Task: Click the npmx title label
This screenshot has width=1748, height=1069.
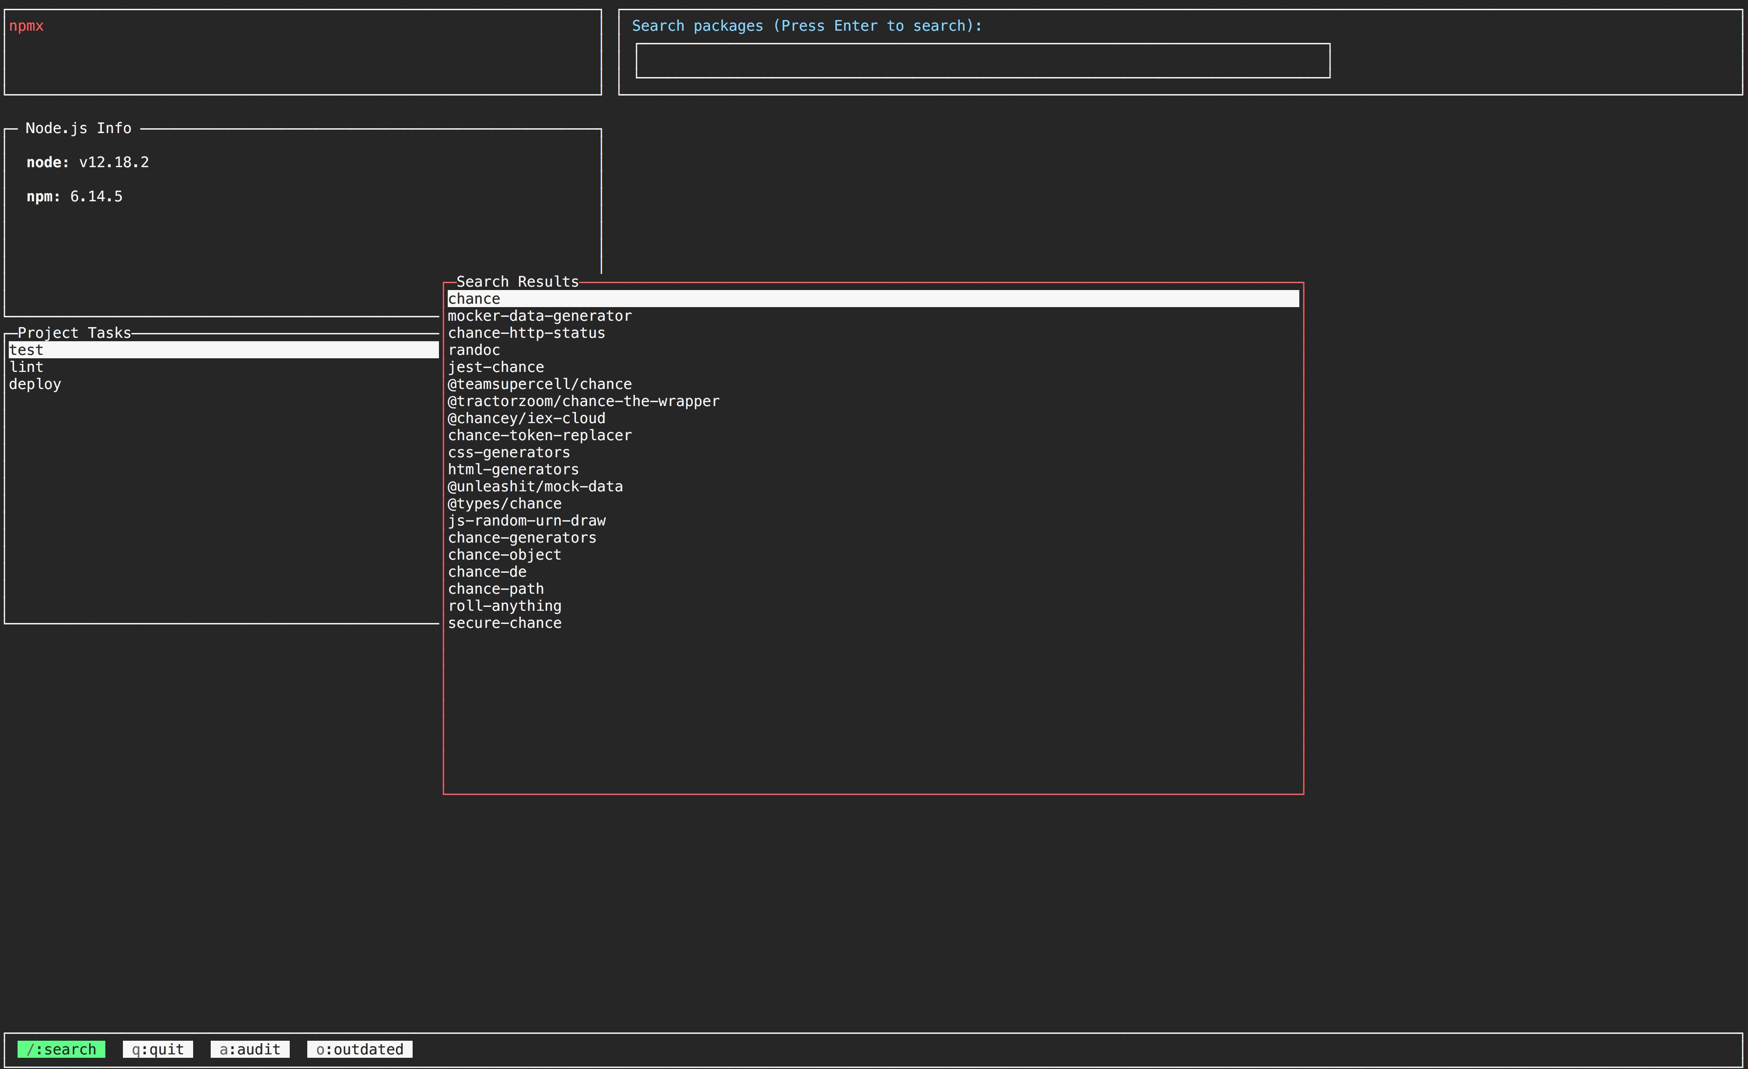Action: click(27, 26)
